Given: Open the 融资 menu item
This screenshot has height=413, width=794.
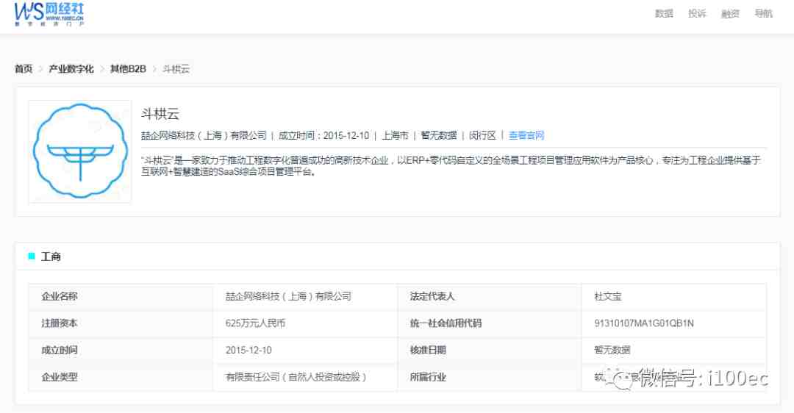Looking at the screenshot, I should pyautogui.click(x=730, y=14).
